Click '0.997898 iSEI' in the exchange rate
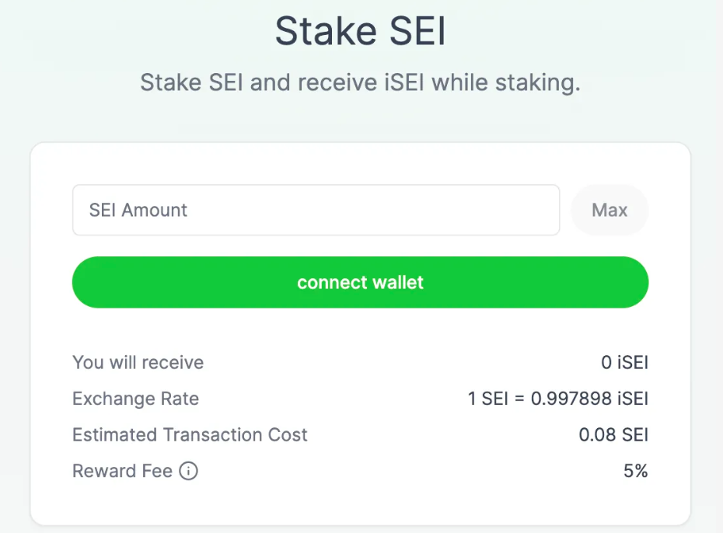 click(x=589, y=399)
